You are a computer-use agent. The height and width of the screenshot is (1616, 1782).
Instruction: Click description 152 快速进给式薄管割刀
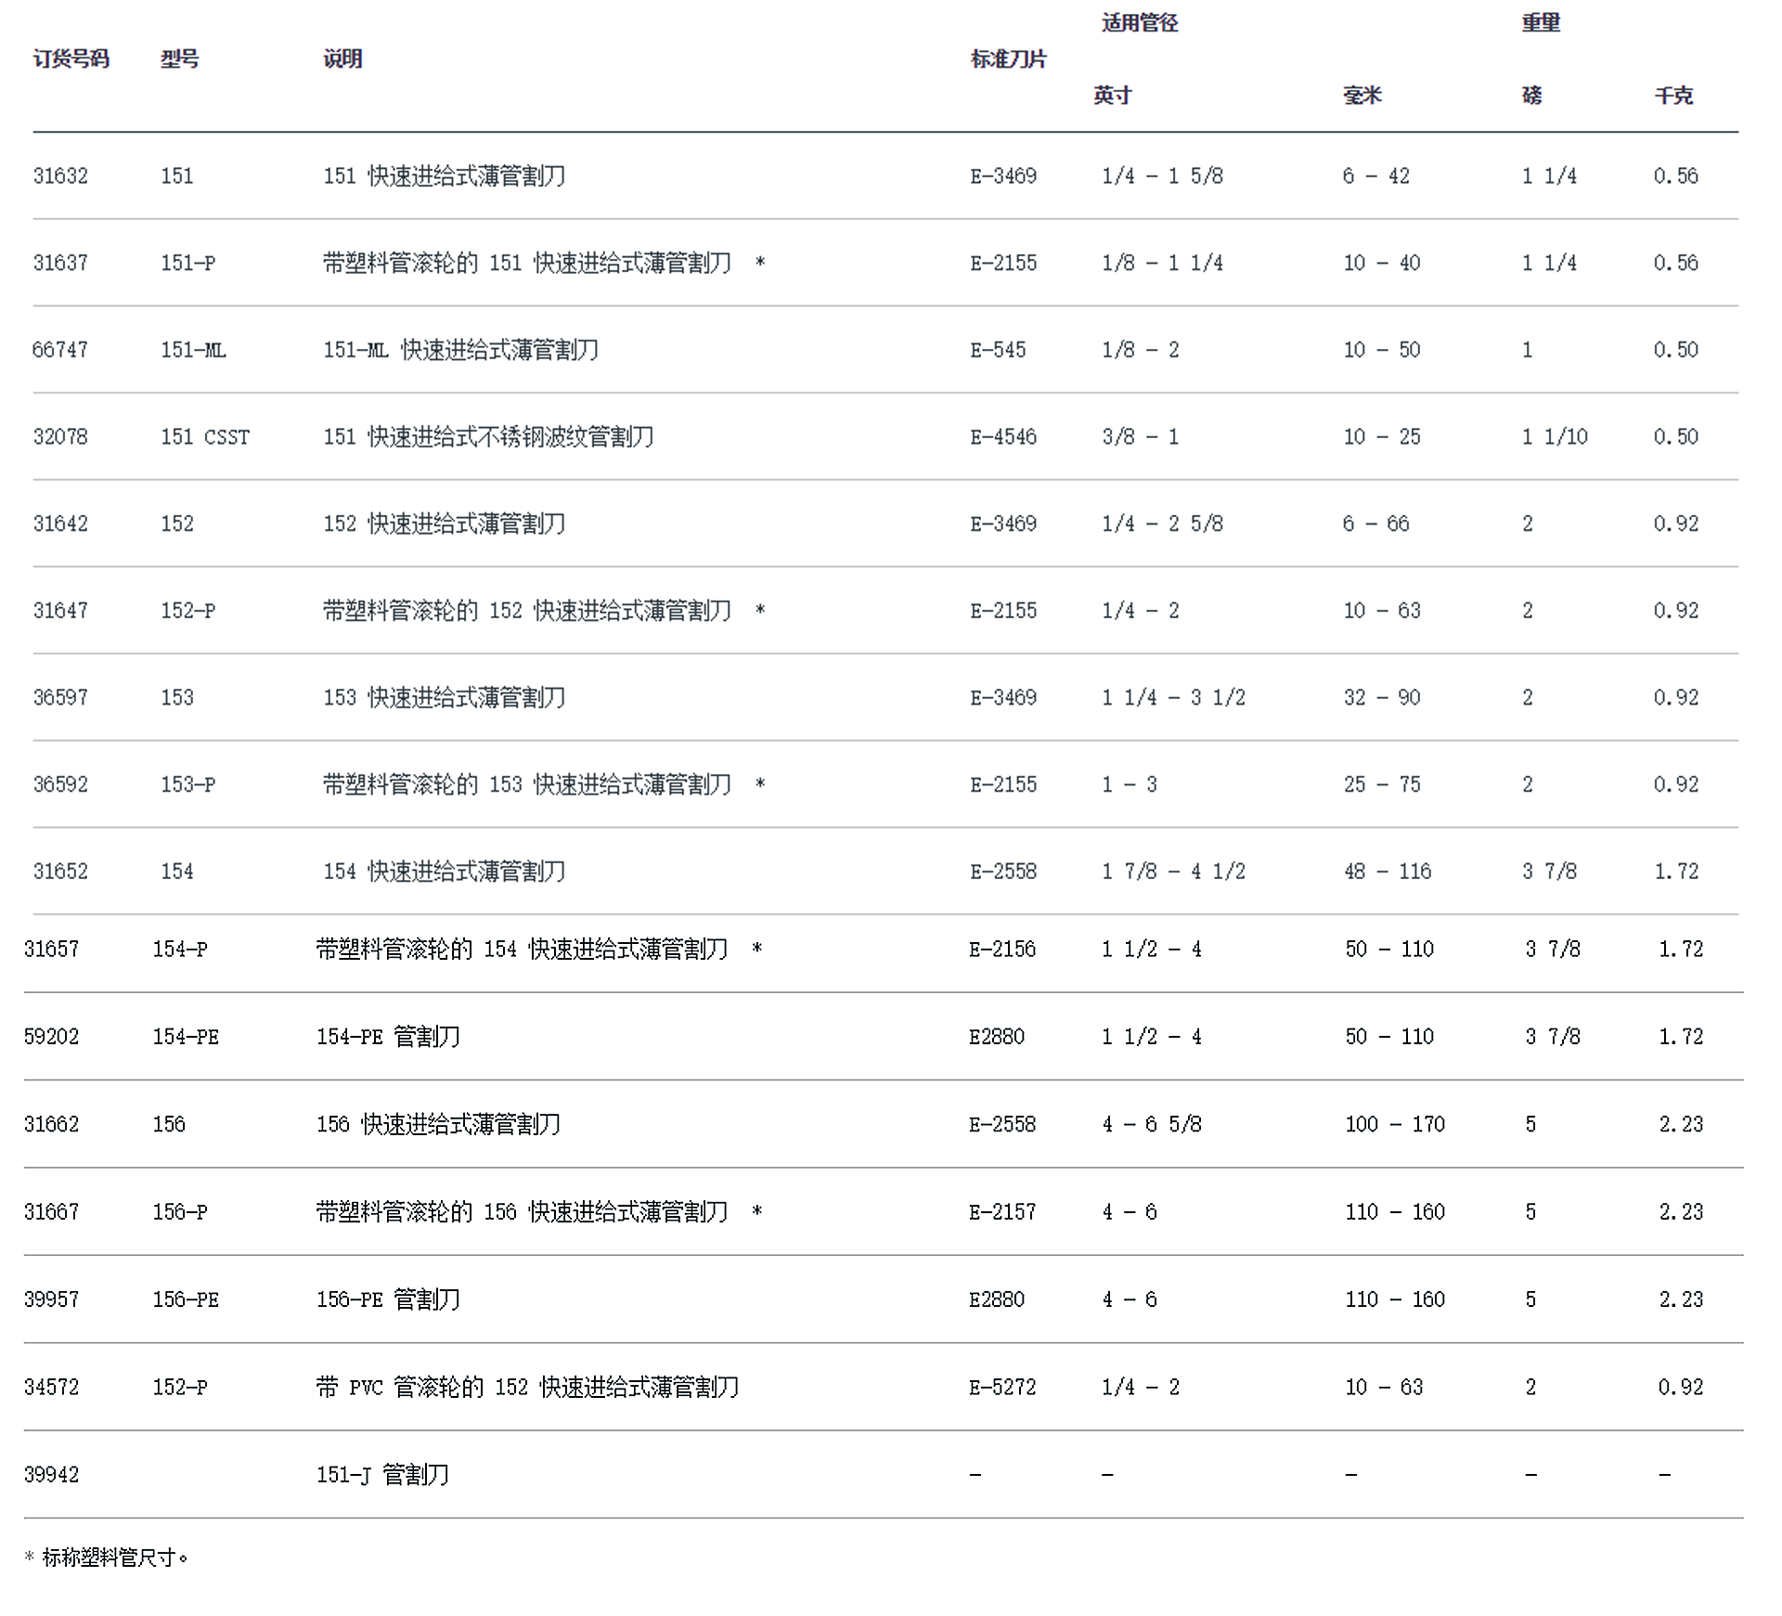click(444, 524)
